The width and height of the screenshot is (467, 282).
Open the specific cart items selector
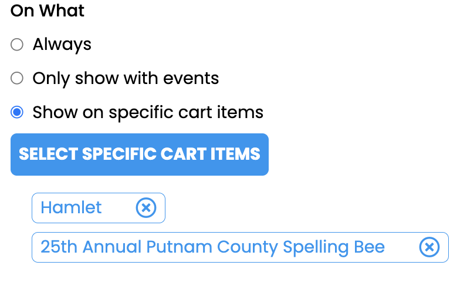tap(140, 155)
